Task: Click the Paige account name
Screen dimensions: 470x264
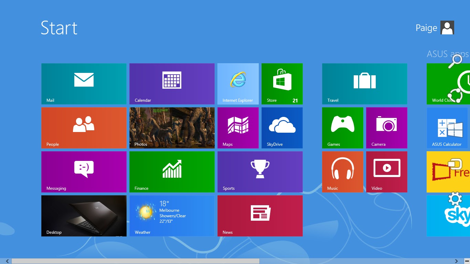Action: [x=426, y=27]
